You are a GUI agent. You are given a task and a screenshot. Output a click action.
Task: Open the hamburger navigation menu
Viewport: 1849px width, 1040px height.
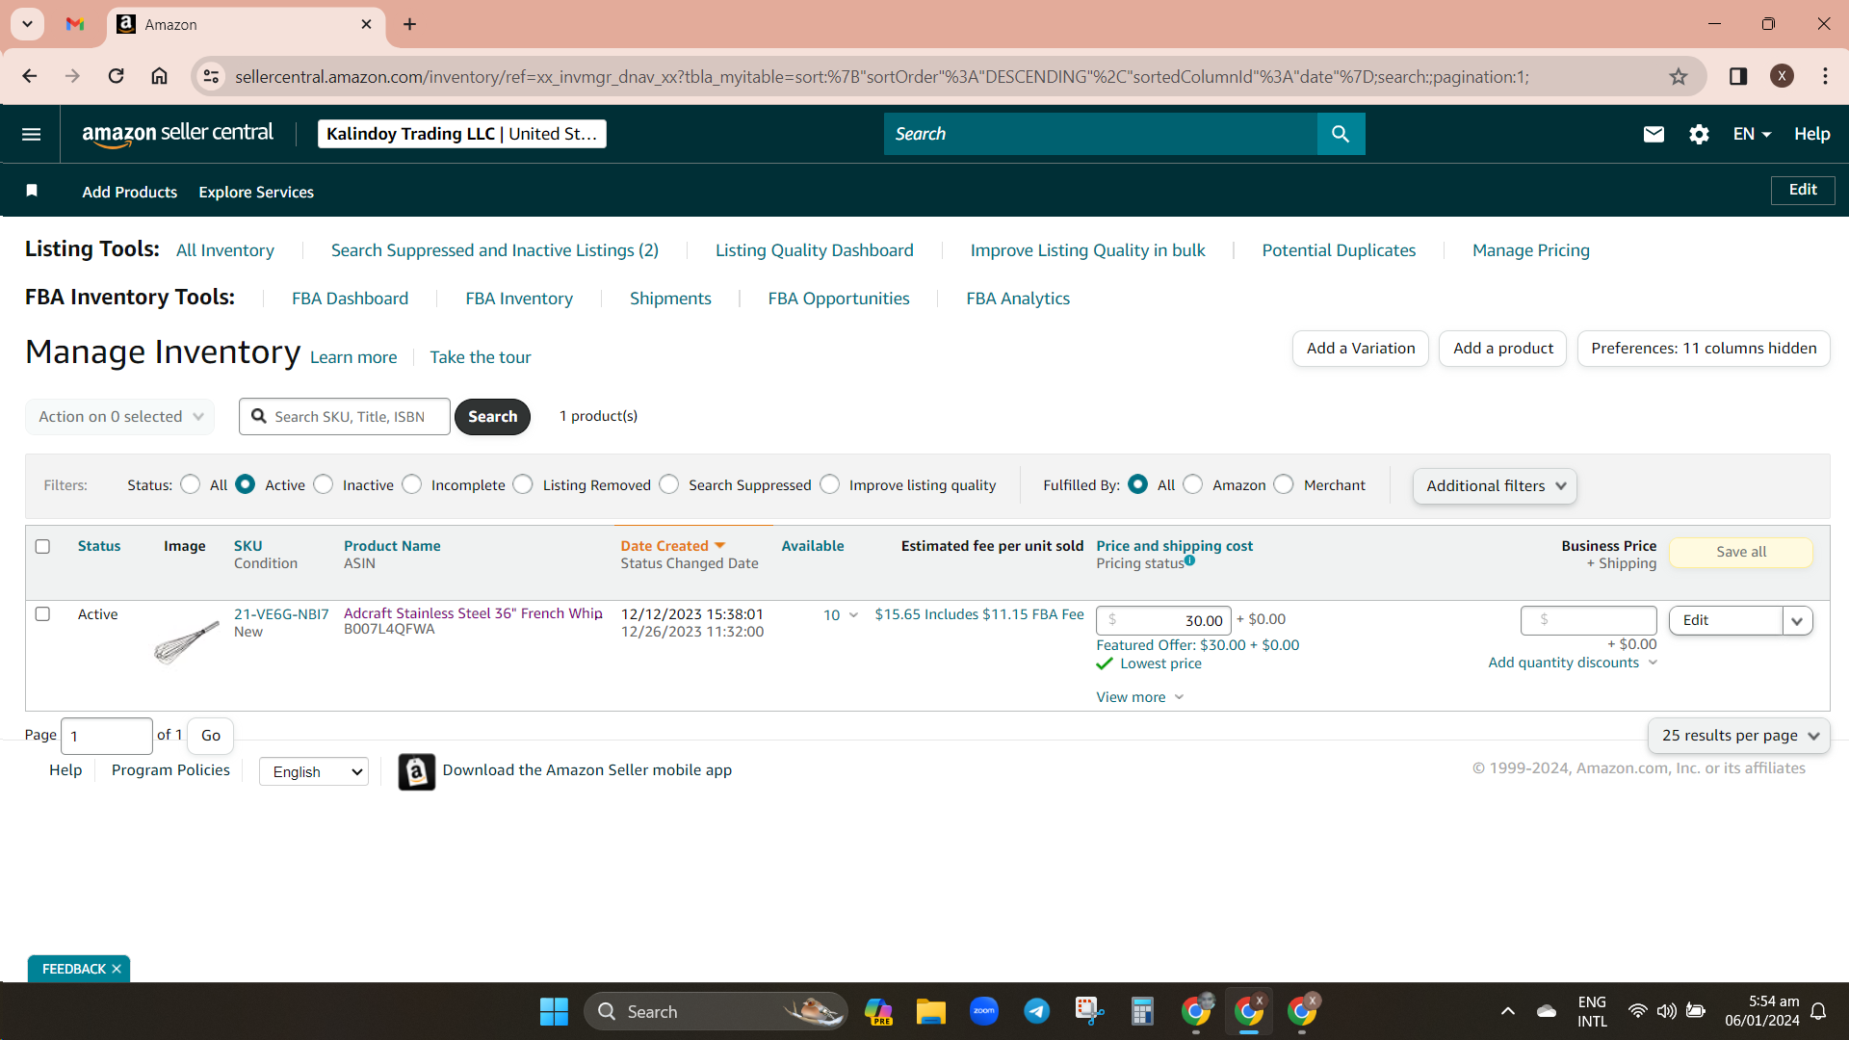coord(31,134)
